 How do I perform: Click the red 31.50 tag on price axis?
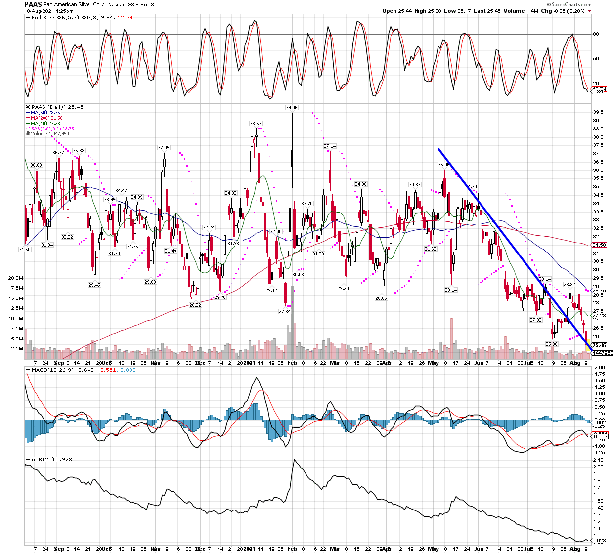[x=599, y=245]
